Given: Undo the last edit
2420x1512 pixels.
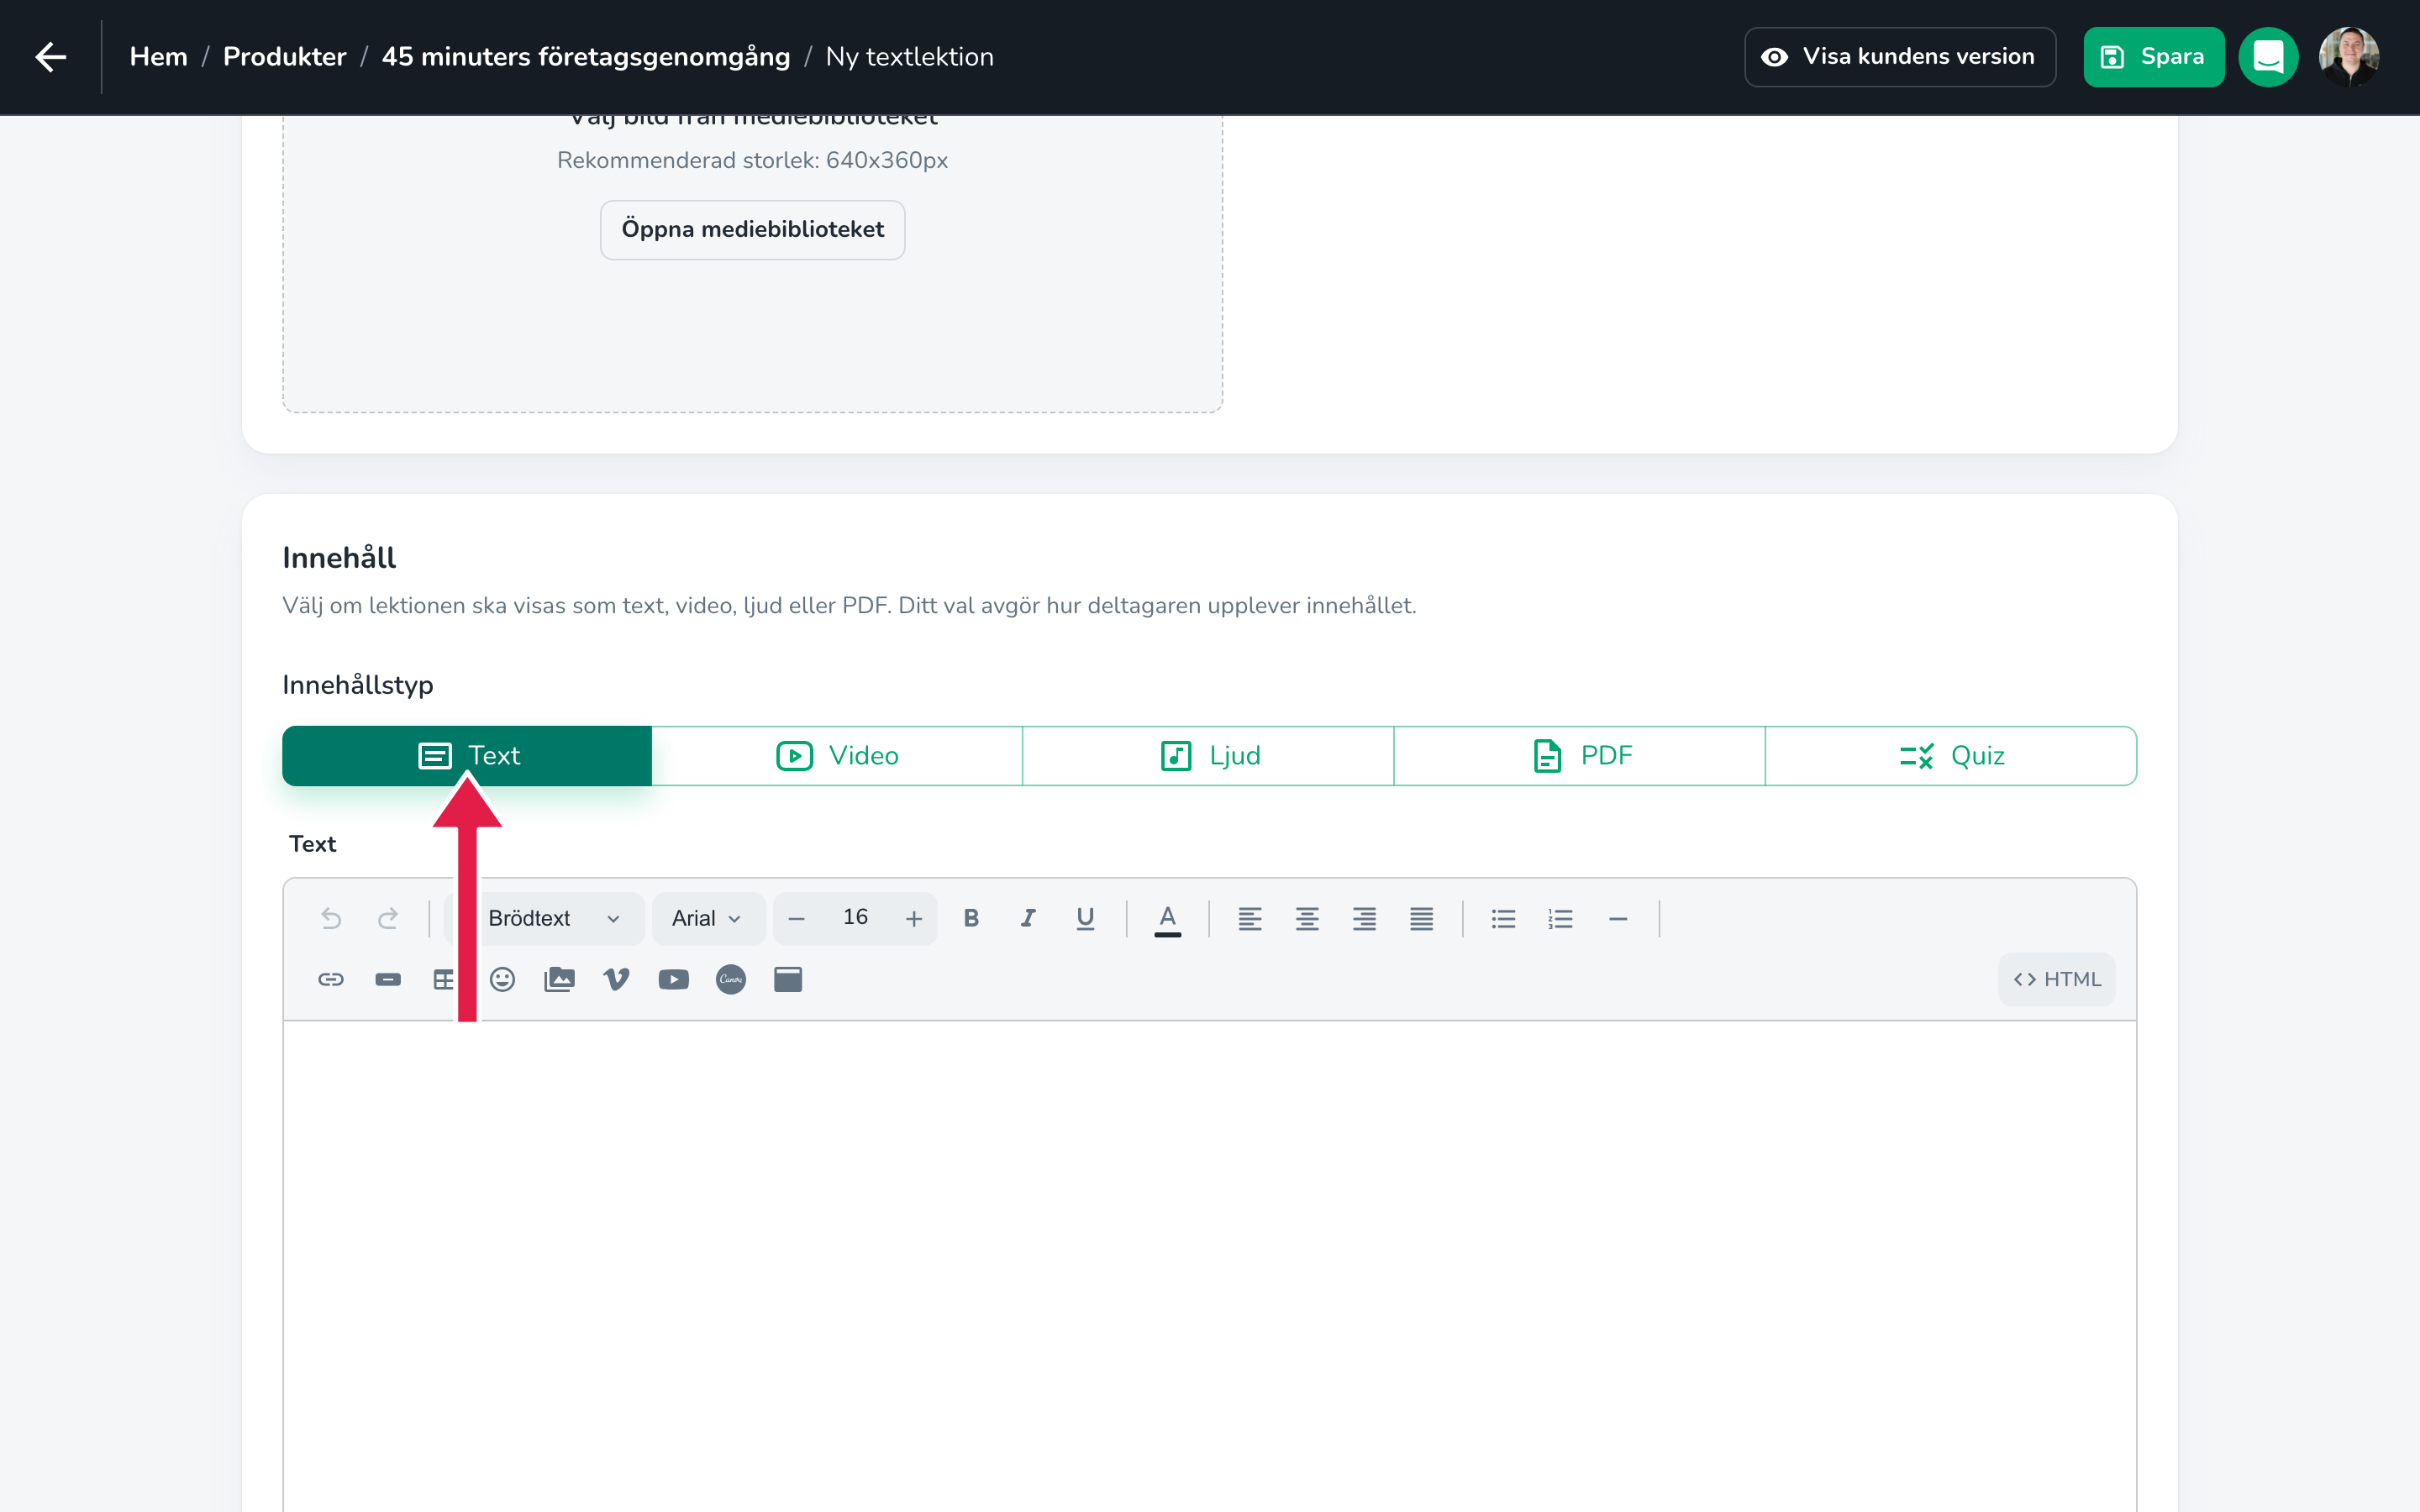Looking at the screenshot, I should click(331, 918).
